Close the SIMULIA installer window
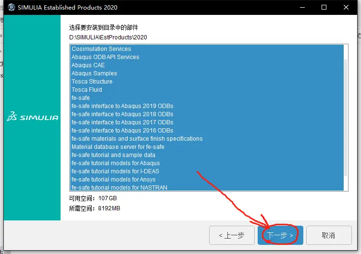 346,7
